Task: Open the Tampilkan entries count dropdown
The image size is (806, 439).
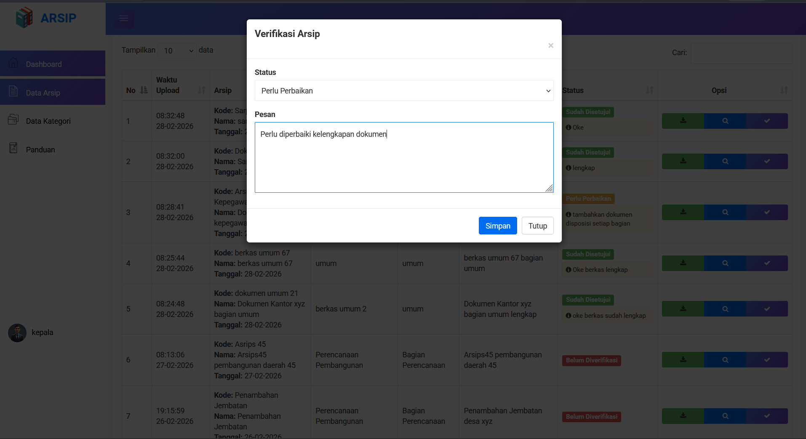Action: [x=177, y=51]
